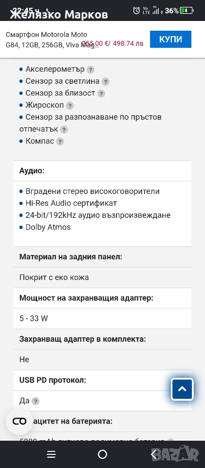Tap the scroll-to-top arrow button
Viewport: 205px width, 468px height.
coord(182,389)
